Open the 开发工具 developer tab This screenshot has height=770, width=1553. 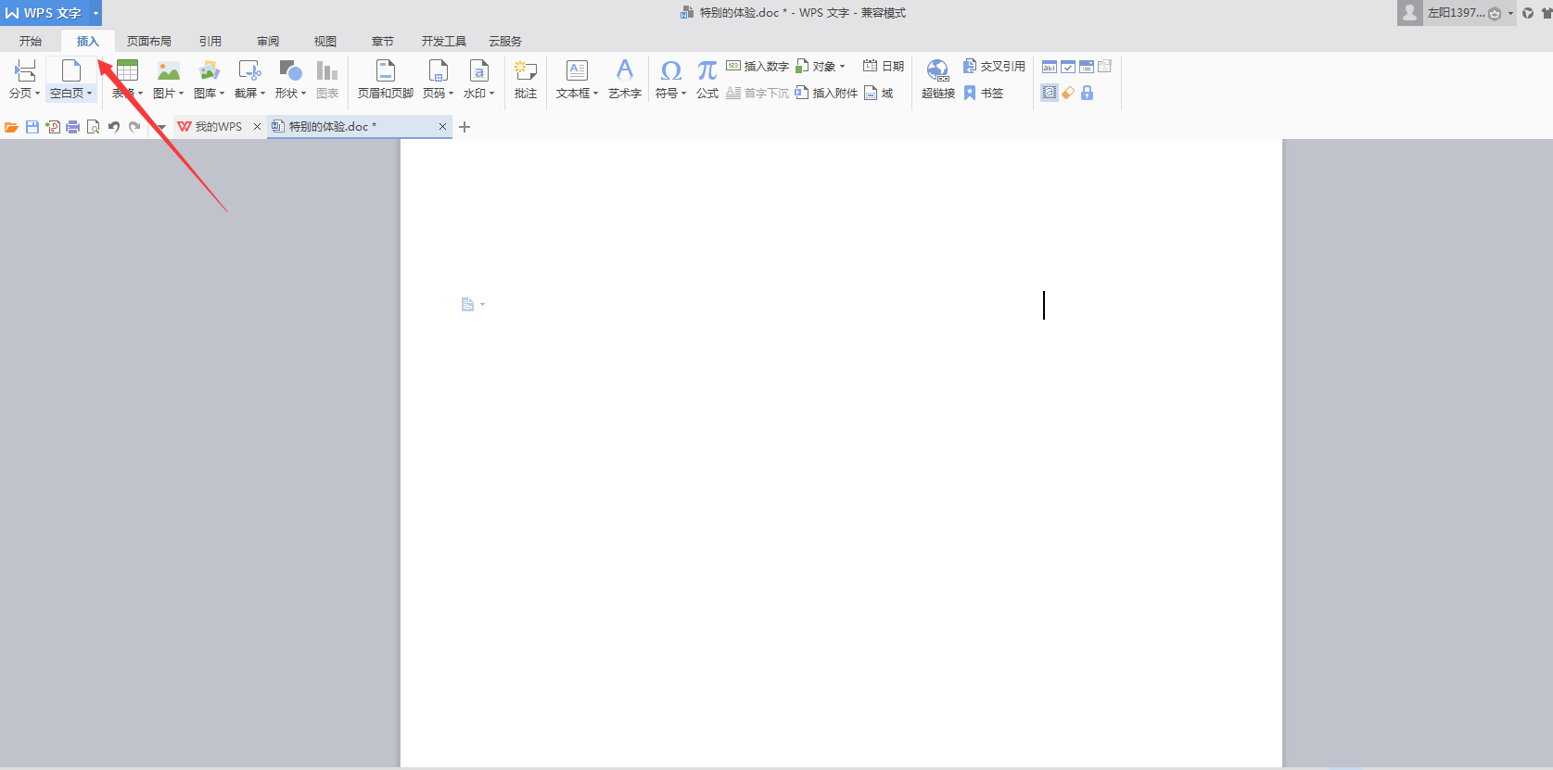[444, 41]
